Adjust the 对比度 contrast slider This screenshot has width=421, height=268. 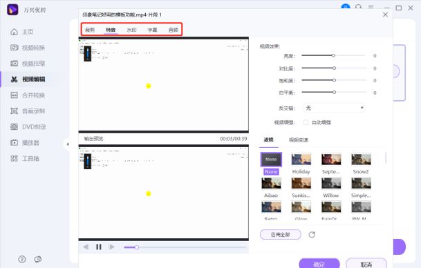pos(334,68)
